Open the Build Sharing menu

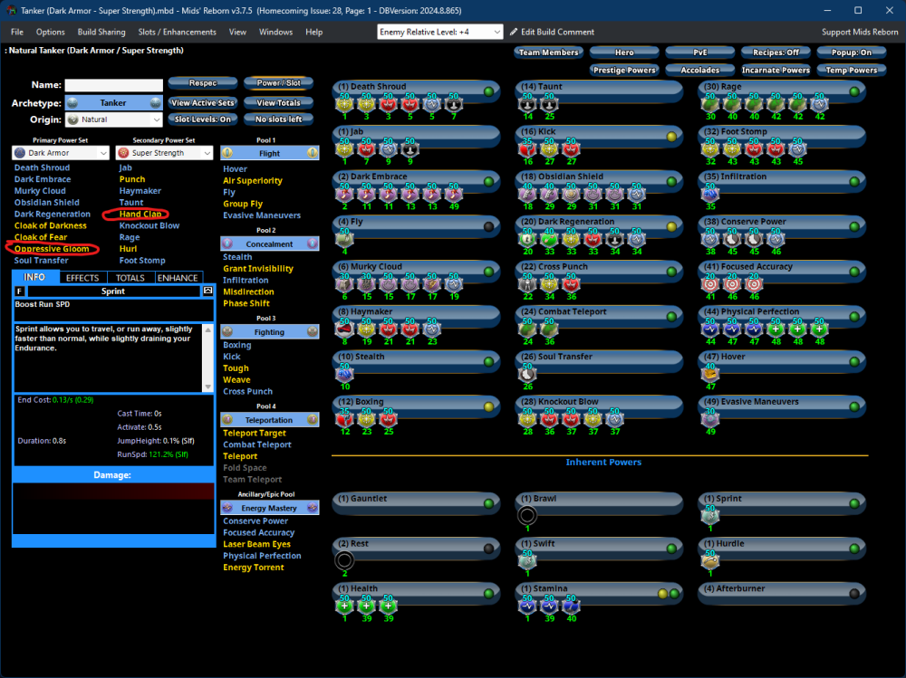[101, 32]
